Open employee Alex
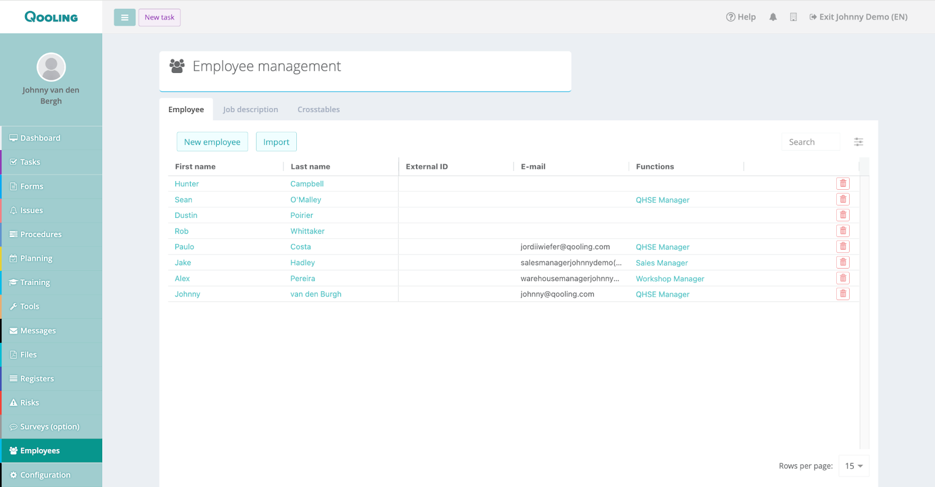 182,279
